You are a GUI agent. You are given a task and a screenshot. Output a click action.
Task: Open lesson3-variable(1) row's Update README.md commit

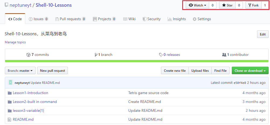[145, 110]
